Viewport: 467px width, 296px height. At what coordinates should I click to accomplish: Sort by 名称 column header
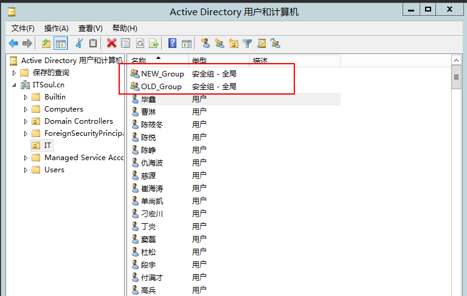click(158, 61)
